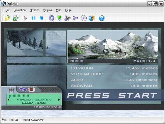Click the refresh game list icon

tap(16, 18)
